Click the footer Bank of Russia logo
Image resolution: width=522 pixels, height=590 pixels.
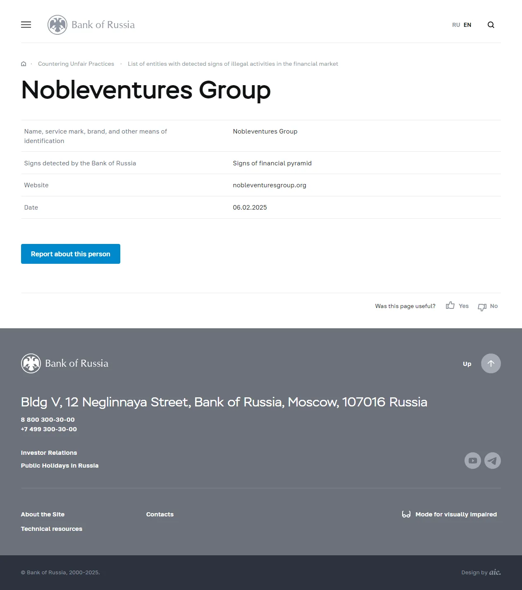[65, 363]
